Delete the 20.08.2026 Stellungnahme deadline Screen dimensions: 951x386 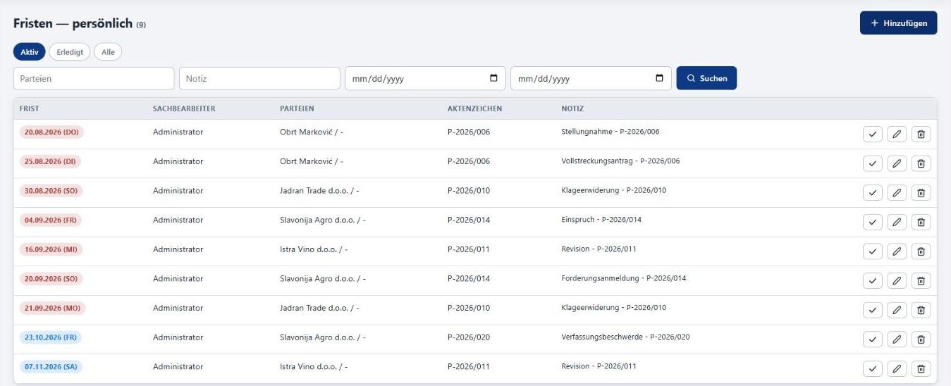[x=921, y=135]
